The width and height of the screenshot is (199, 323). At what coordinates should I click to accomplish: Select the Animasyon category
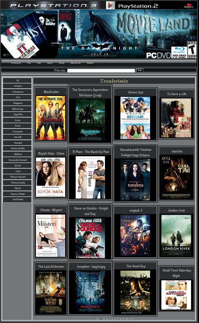pos(17,92)
